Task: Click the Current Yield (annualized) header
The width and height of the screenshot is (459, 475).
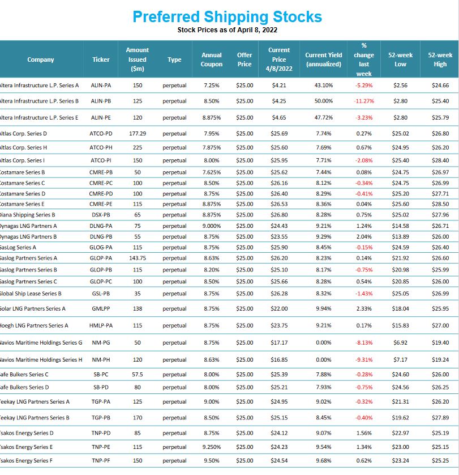Action: (323, 60)
